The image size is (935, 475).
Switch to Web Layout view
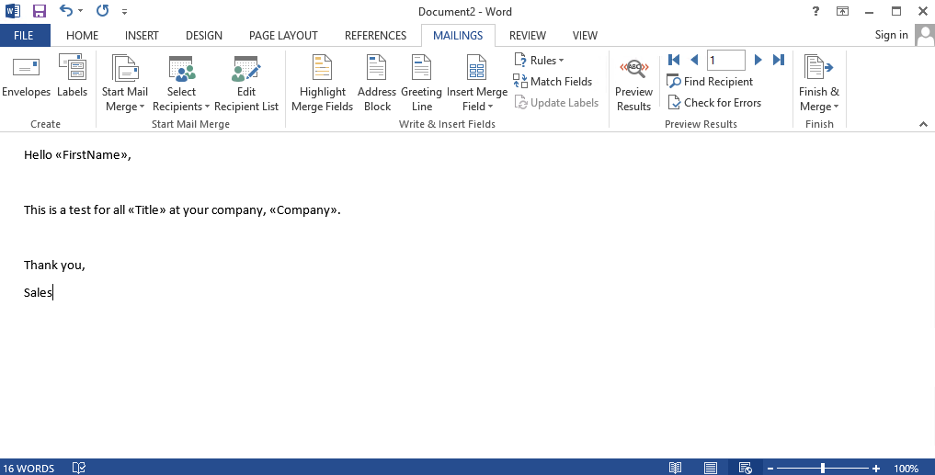pos(746,469)
